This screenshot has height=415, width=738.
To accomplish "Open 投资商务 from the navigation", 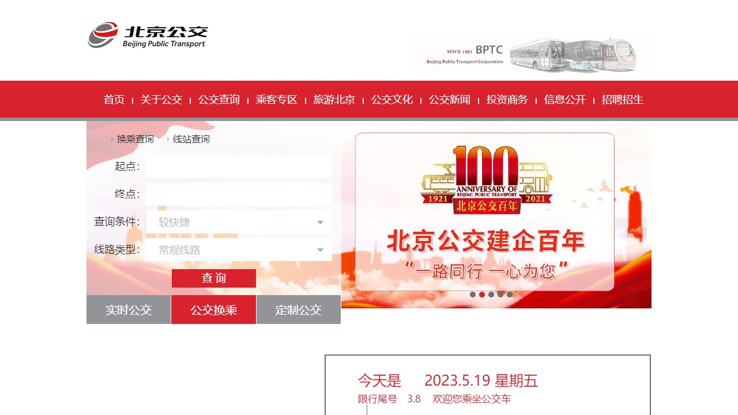I will coord(507,100).
